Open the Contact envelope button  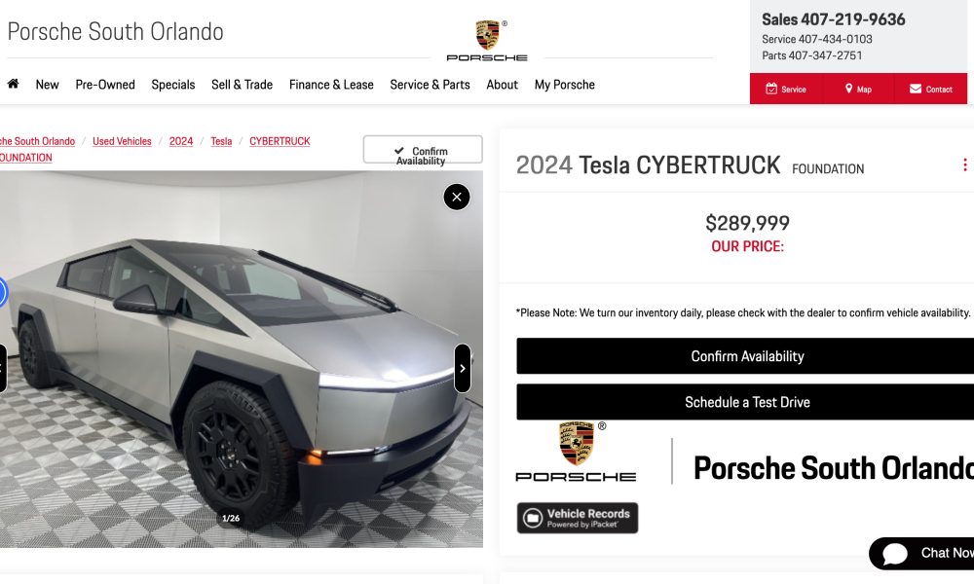tap(930, 89)
